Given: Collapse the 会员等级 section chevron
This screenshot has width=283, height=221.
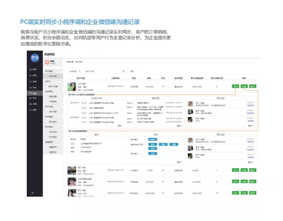Looking at the screenshot, I should point(61,91).
